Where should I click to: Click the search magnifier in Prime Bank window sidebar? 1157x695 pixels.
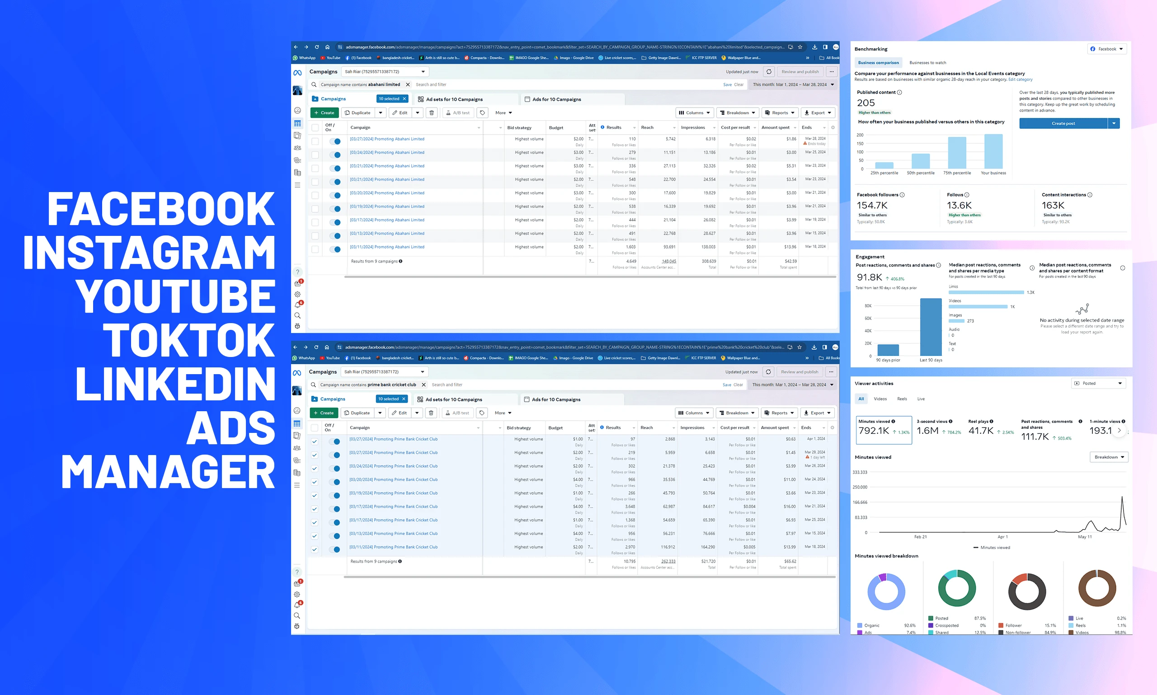(x=297, y=616)
